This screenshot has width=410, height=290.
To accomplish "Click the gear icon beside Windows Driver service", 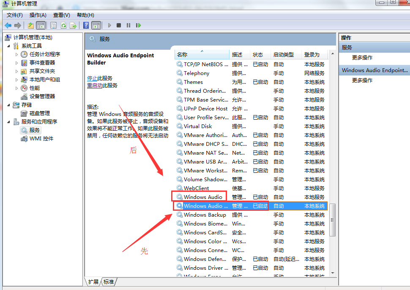I will point(179,268).
